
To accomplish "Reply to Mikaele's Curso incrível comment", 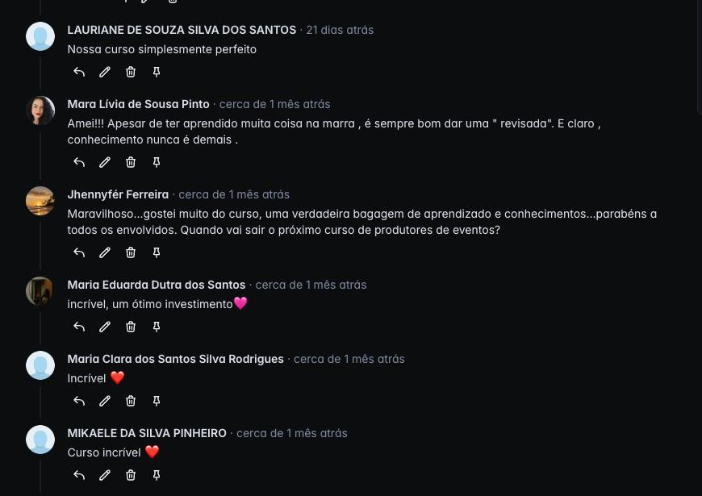I will [79, 475].
